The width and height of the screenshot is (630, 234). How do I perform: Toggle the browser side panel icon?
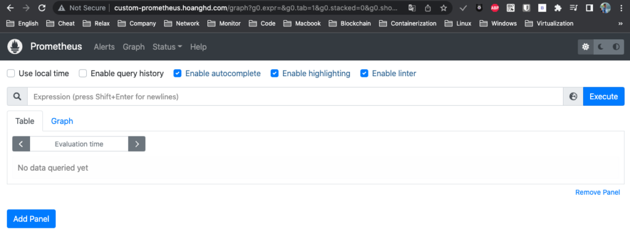pos(589,7)
